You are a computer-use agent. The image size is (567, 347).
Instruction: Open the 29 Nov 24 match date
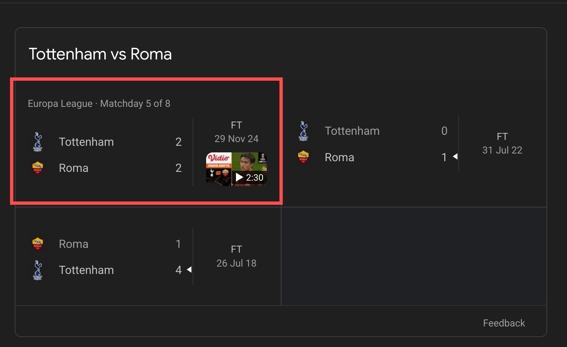click(236, 139)
